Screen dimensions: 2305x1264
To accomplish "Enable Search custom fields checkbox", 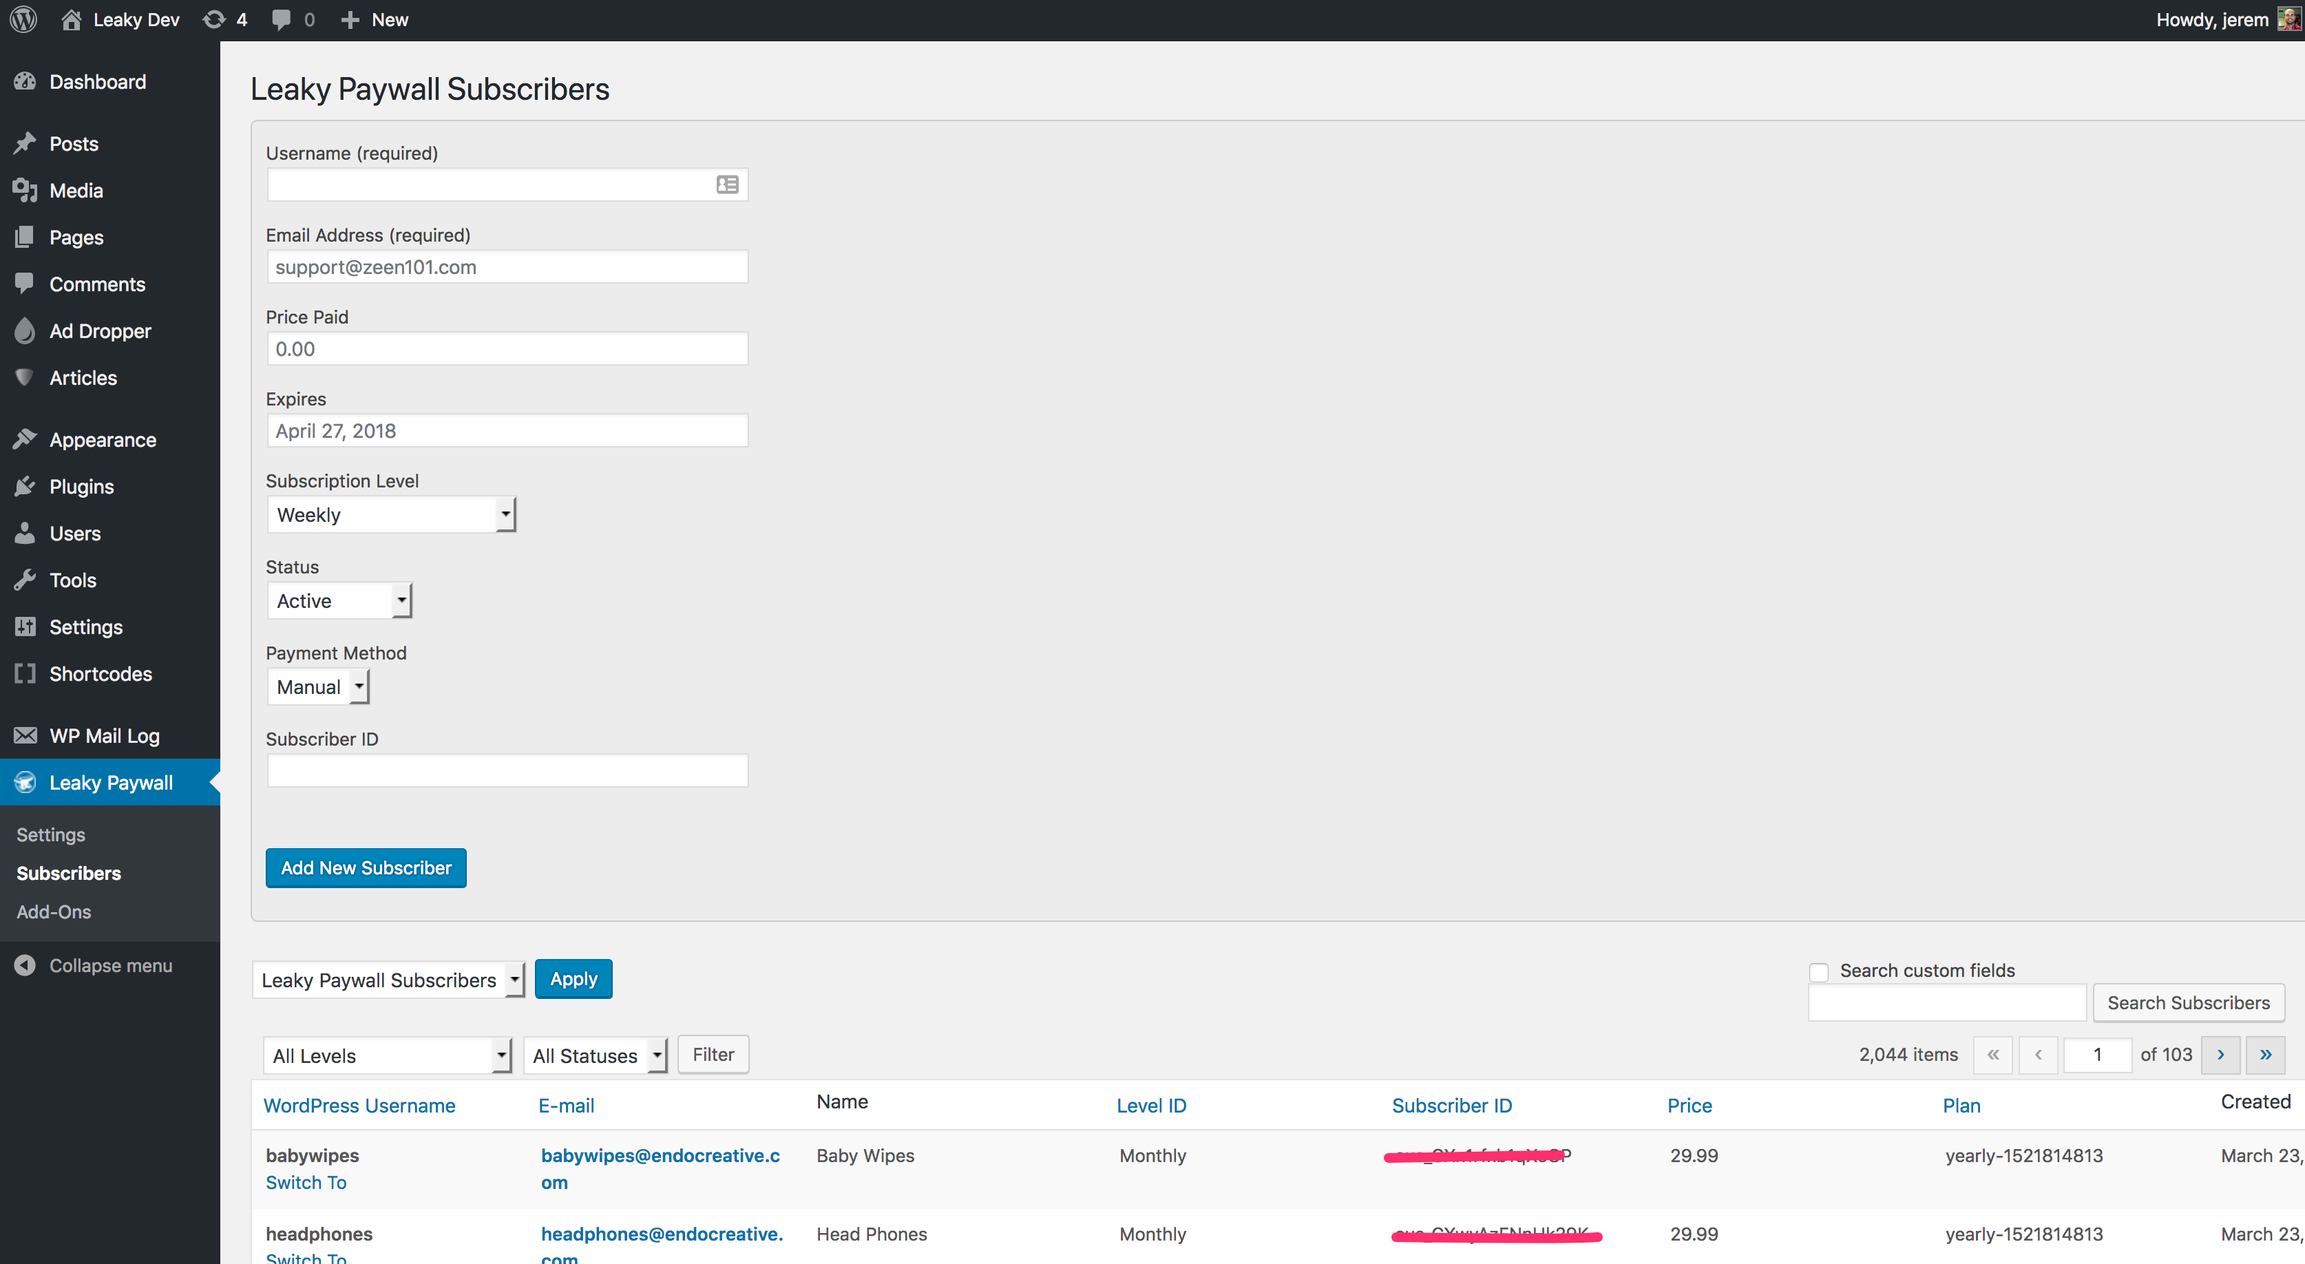I will tap(1818, 971).
